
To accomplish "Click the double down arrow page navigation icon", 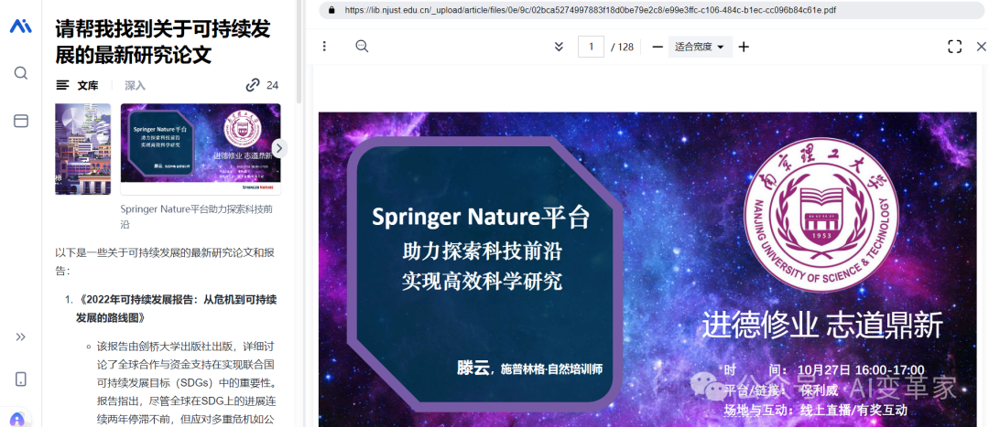I will [559, 47].
